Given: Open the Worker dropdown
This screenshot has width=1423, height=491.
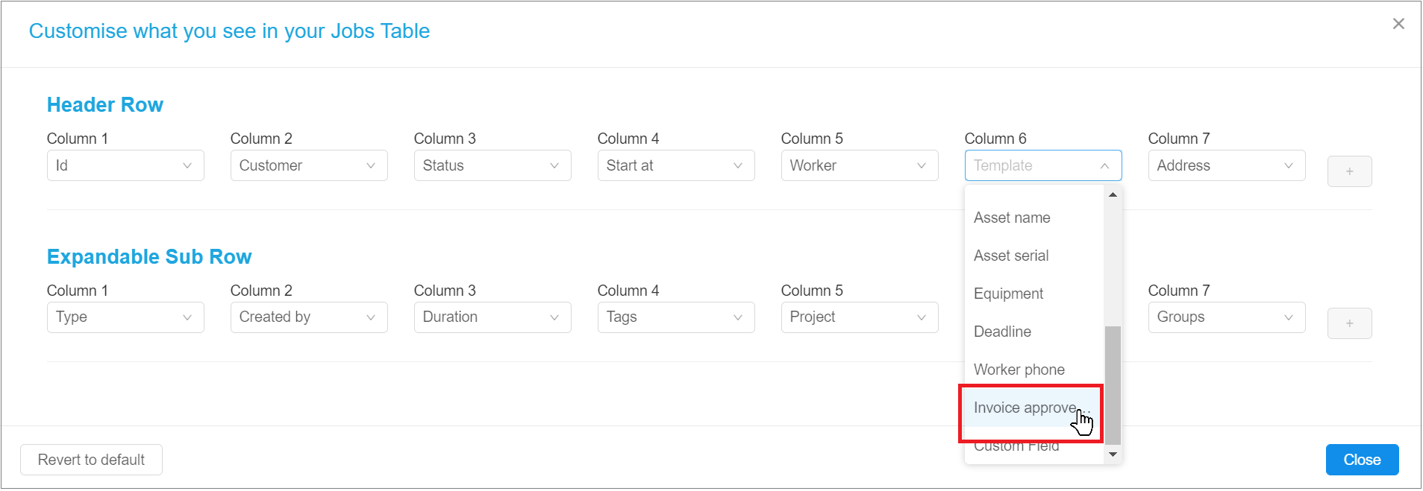Looking at the screenshot, I should coord(859,165).
